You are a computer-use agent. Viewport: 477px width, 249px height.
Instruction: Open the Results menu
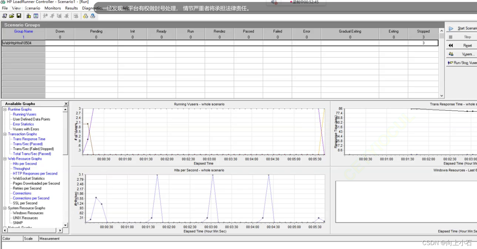point(71,8)
